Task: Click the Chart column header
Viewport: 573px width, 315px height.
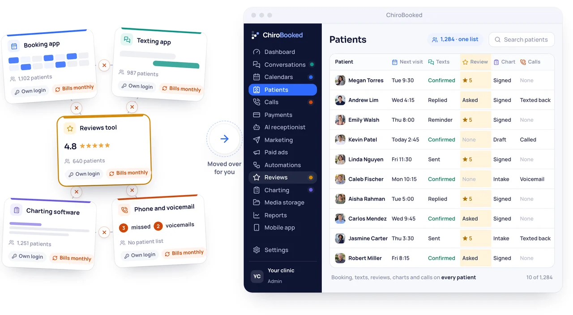Action: pos(505,62)
